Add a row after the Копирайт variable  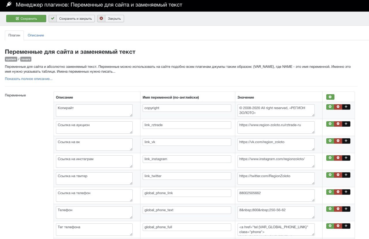click(330, 107)
